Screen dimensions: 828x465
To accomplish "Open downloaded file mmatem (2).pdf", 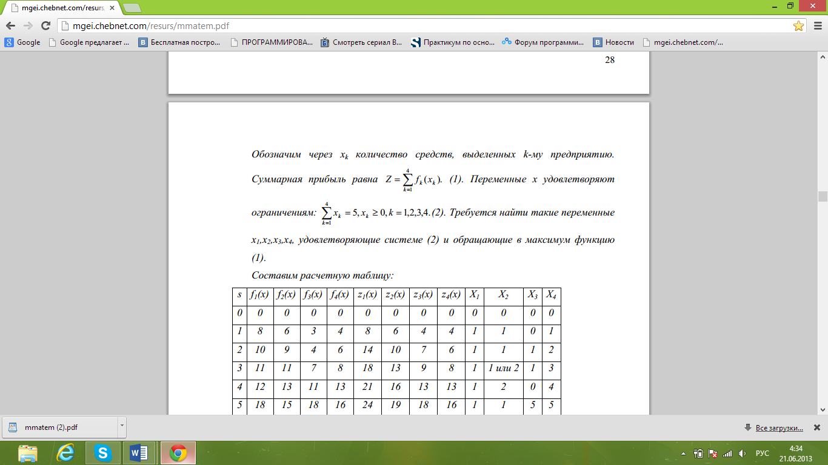I will click(x=58, y=427).
